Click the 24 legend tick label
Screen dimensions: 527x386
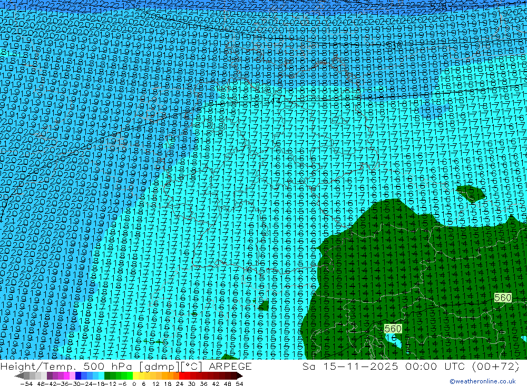click(x=180, y=384)
